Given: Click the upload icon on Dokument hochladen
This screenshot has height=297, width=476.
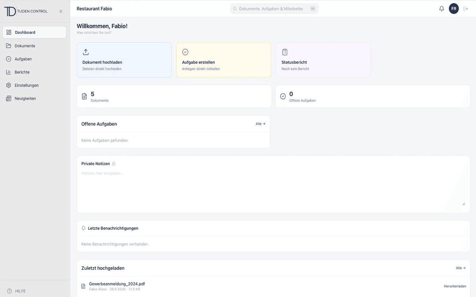Looking at the screenshot, I should (x=86, y=52).
